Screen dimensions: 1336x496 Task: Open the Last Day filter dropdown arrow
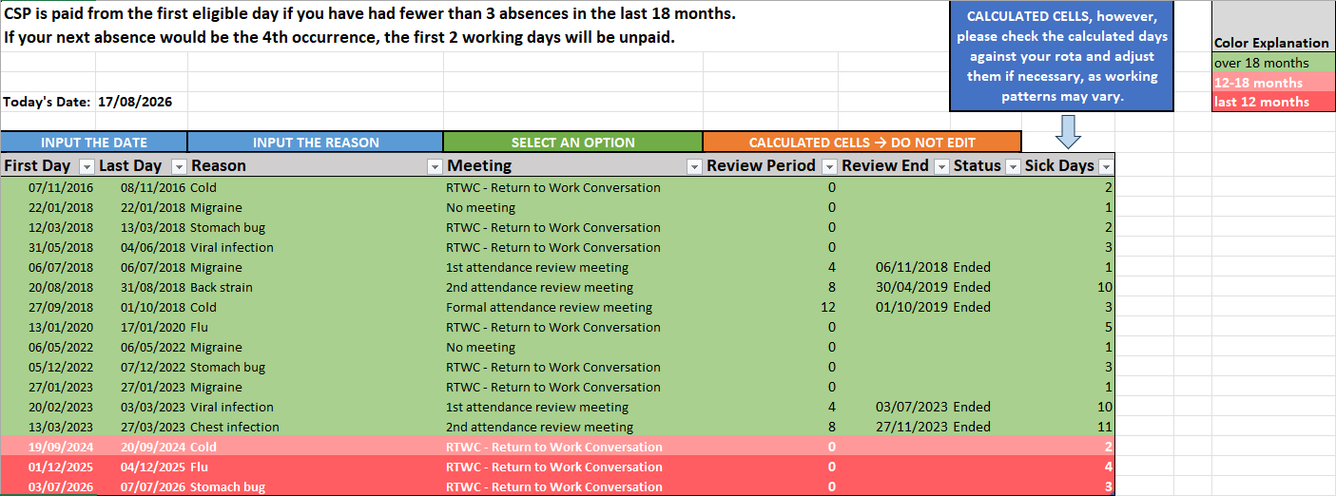click(x=179, y=166)
